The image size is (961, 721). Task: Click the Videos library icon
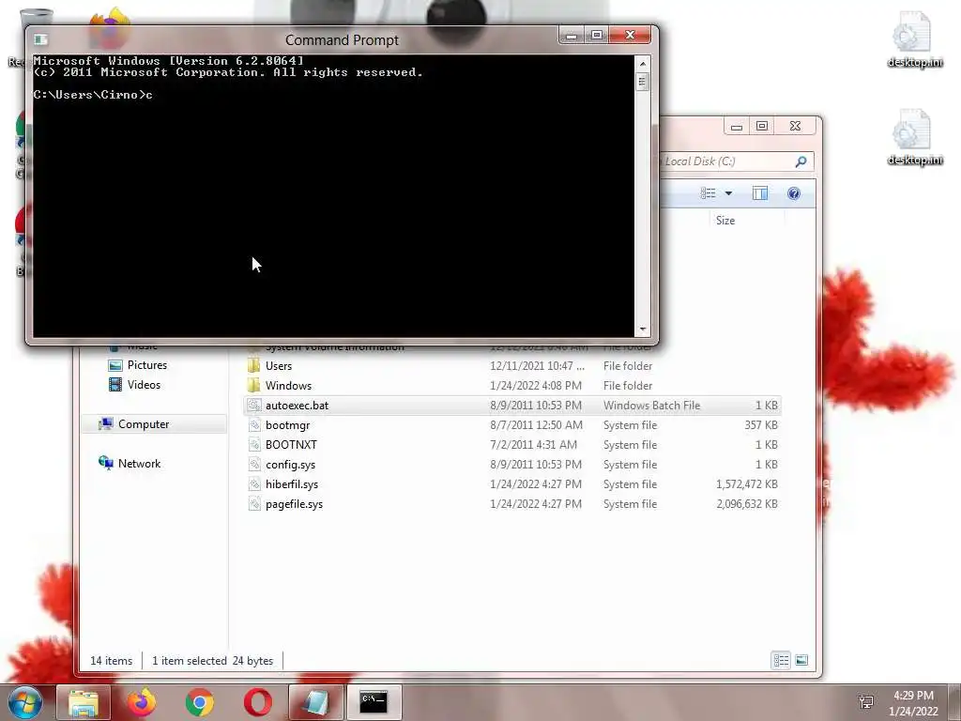pyautogui.click(x=115, y=384)
